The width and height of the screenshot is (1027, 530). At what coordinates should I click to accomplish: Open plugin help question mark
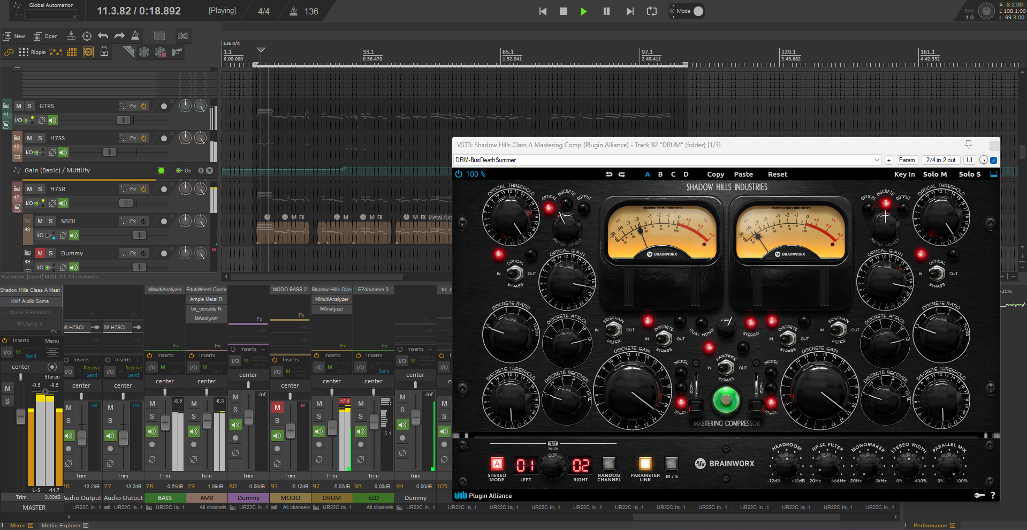coord(993,495)
